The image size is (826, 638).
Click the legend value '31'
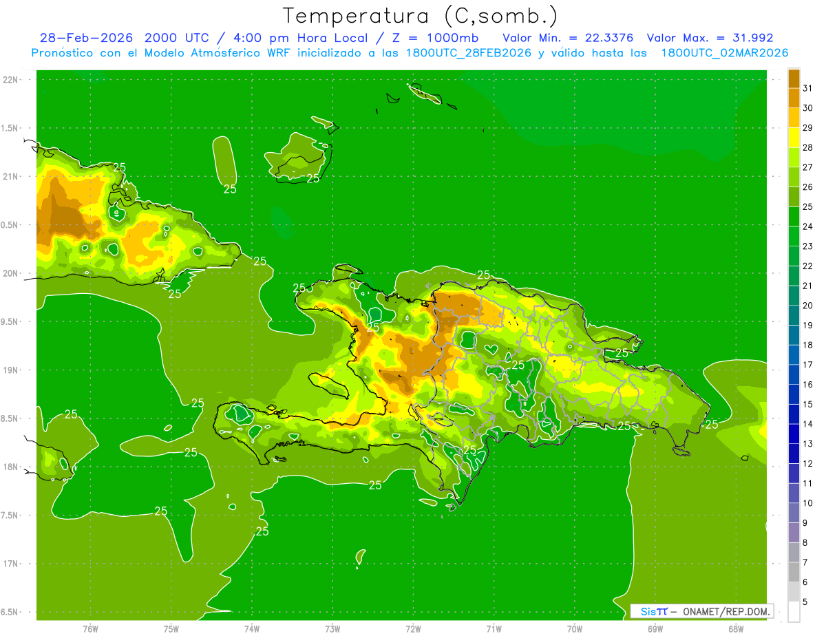coord(808,88)
